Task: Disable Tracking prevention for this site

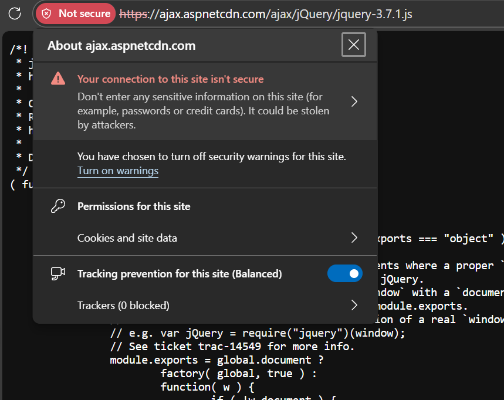Action: [x=344, y=273]
